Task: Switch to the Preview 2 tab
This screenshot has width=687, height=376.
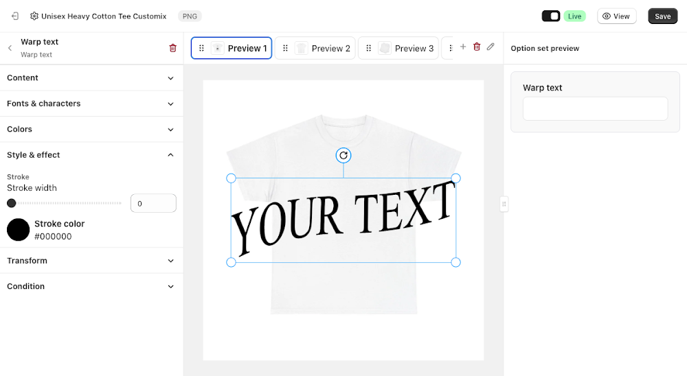Action: pyautogui.click(x=315, y=48)
